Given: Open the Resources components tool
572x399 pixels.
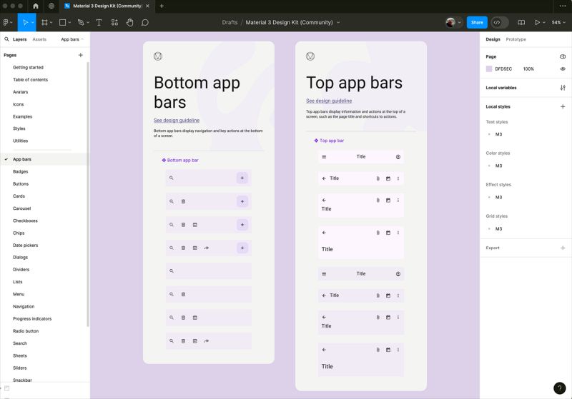Looking at the screenshot, I should [x=114, y=22].
